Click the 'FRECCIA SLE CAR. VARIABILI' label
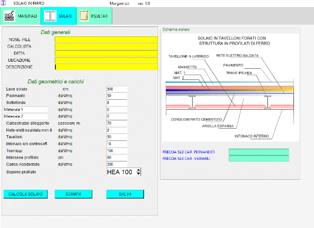 point(186,159)
